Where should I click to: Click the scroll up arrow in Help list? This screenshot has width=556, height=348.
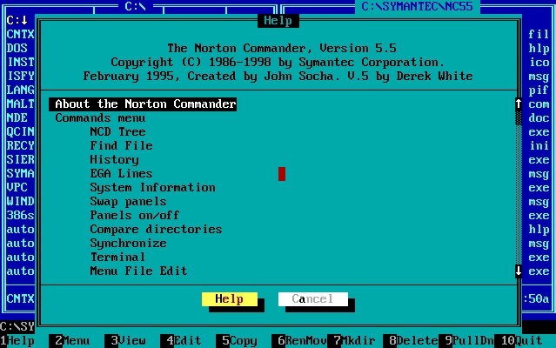[518, 104]
